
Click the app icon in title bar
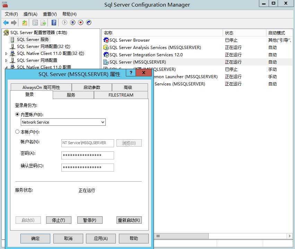[x=5, y=5]
